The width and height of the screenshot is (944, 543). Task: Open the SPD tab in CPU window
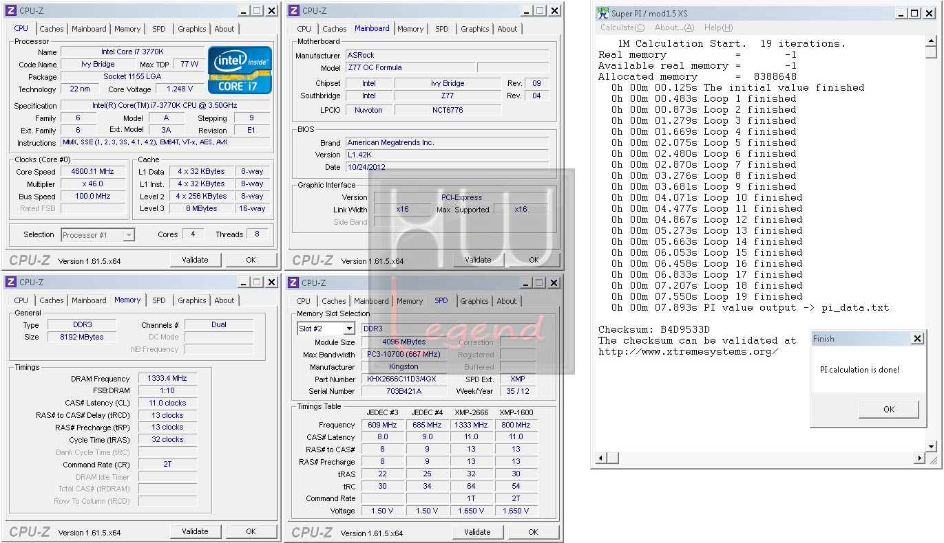tap(159, 29)
